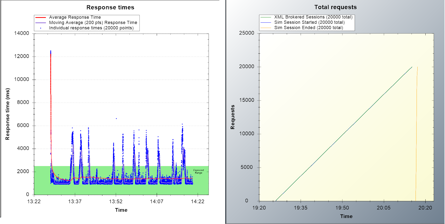Select the "Individual response times" legend entry
Viewport: 445px width, 224px height.
pos(91,28)
